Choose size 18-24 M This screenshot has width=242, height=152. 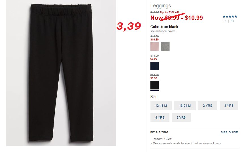click(185, 106)
